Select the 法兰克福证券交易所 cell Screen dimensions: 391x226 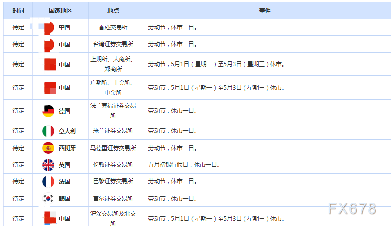113,111
